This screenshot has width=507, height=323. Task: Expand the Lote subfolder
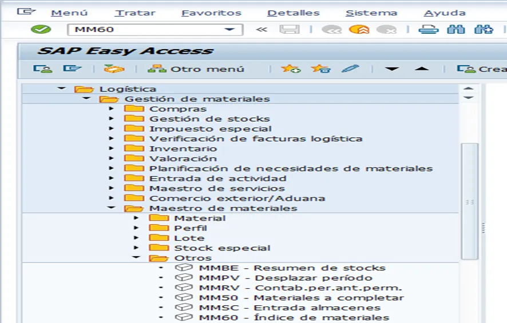click(136, 238)
